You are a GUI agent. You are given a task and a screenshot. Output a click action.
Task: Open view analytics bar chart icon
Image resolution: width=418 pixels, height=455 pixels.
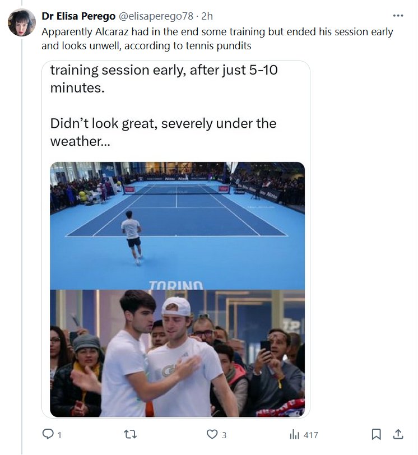294,434
